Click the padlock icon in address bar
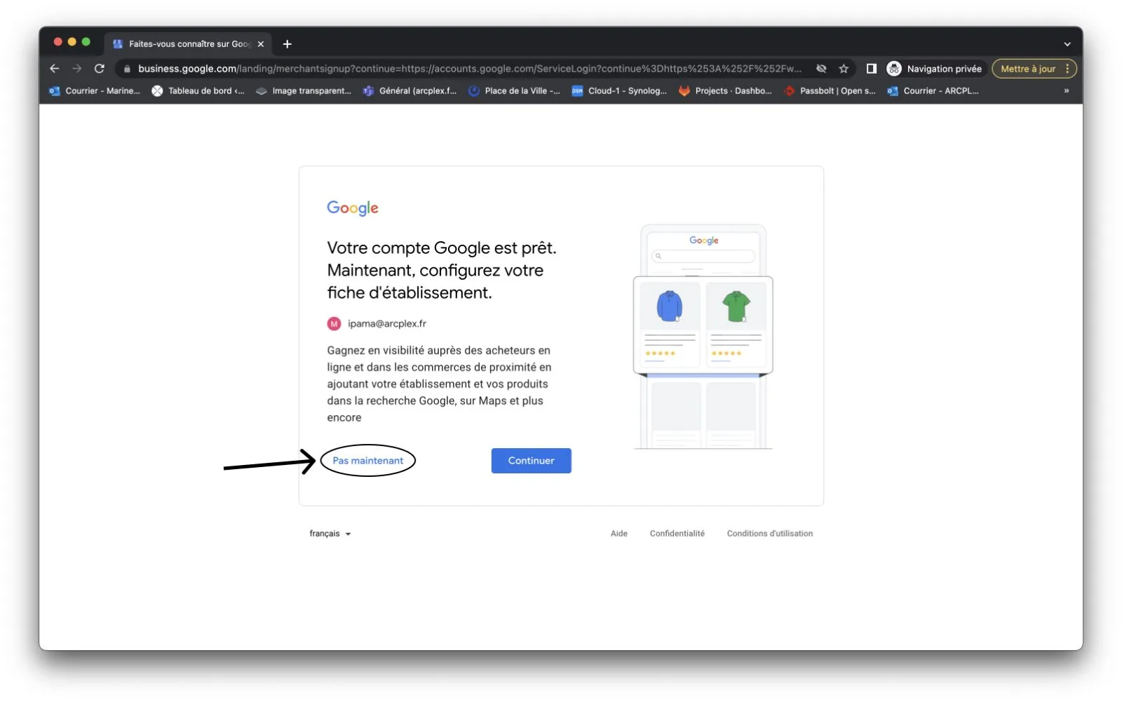Image resolution: width=1122 pixels, height=702 pixels. coord(127,69)
